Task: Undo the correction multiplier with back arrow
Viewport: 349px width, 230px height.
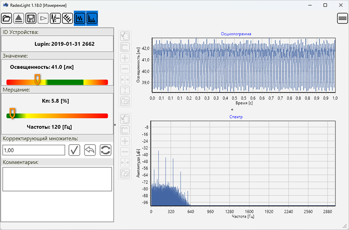Action: (x=90, y=150)
